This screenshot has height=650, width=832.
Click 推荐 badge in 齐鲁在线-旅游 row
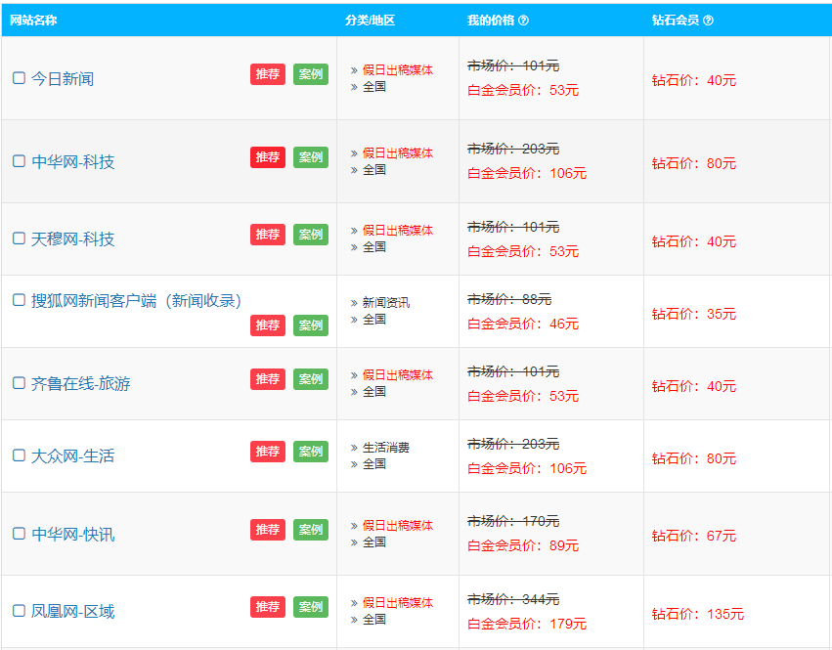pyautogui.click(x=268, y=379)
